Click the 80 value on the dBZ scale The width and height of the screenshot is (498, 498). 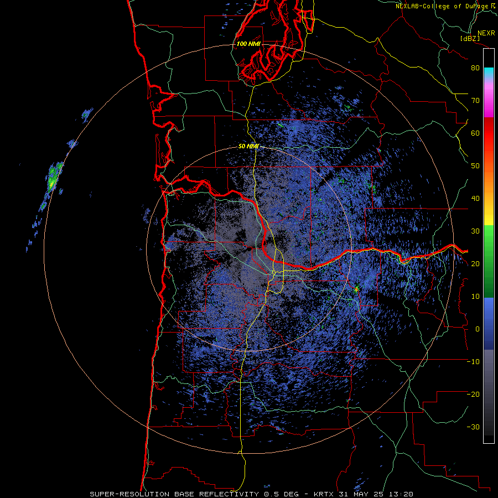pyautogui.click(x=475, y=68)
